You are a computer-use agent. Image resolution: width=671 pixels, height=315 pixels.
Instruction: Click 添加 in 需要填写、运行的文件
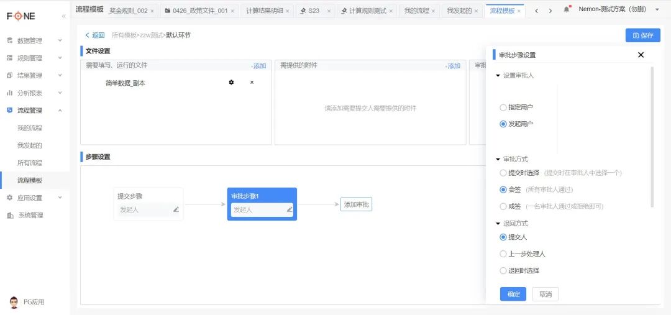[x=259, y=66]
